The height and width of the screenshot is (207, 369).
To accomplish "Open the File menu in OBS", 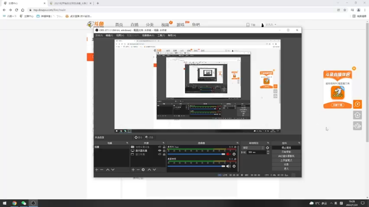I will pyautogui.click(x=99, y=35).
